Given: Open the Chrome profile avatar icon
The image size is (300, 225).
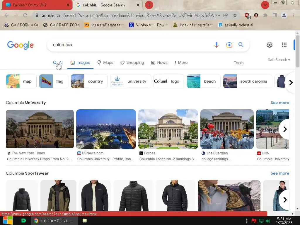Looking at the screenshot, I should click(x=284, y=15).
